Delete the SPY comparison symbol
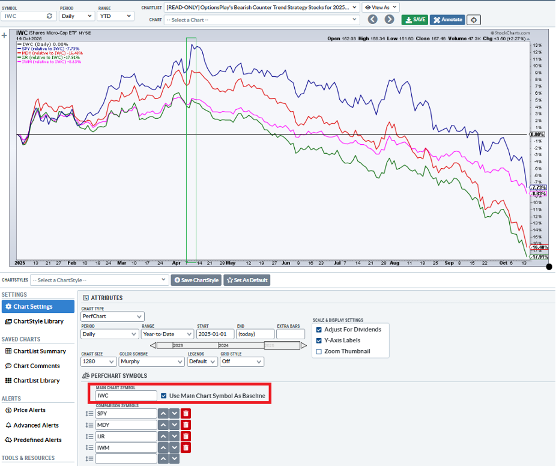The width and height of the screenshot is (556, 466). [186, 414]
